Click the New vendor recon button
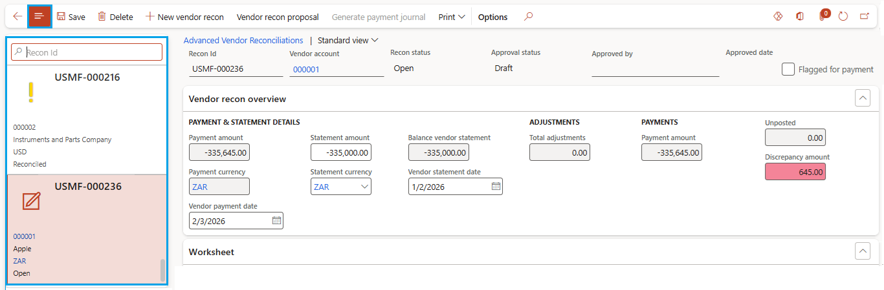 (184, 17)
